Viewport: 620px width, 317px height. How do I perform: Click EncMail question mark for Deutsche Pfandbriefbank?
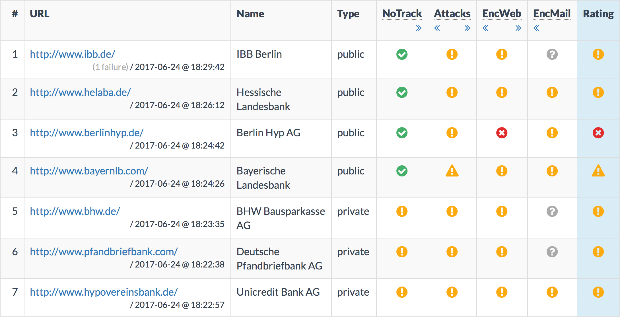(x=552, y=252)
